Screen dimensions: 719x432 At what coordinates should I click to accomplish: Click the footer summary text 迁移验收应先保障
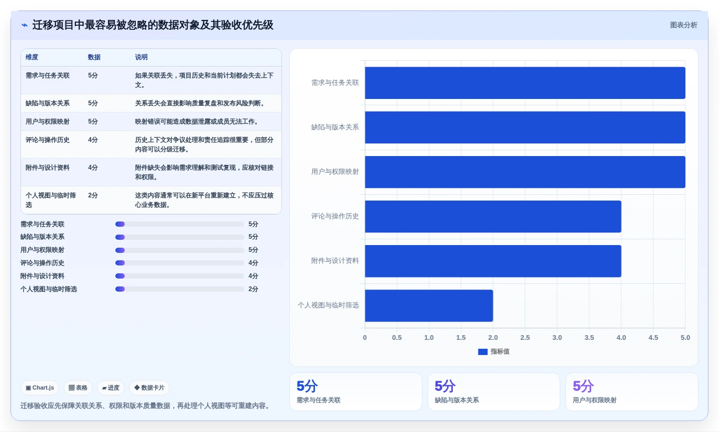coord(146,406)
